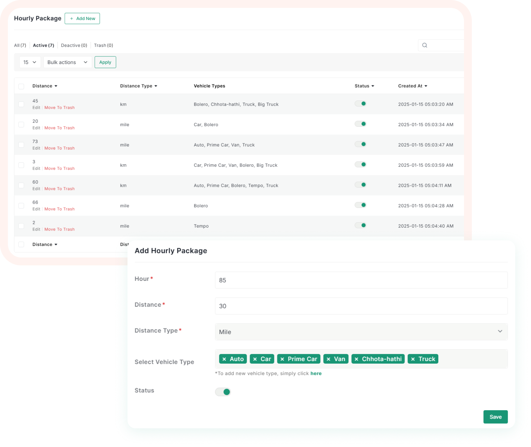
Task: Remove the Chhota-hathi vehicle tag
Action: tap(357, 359)
